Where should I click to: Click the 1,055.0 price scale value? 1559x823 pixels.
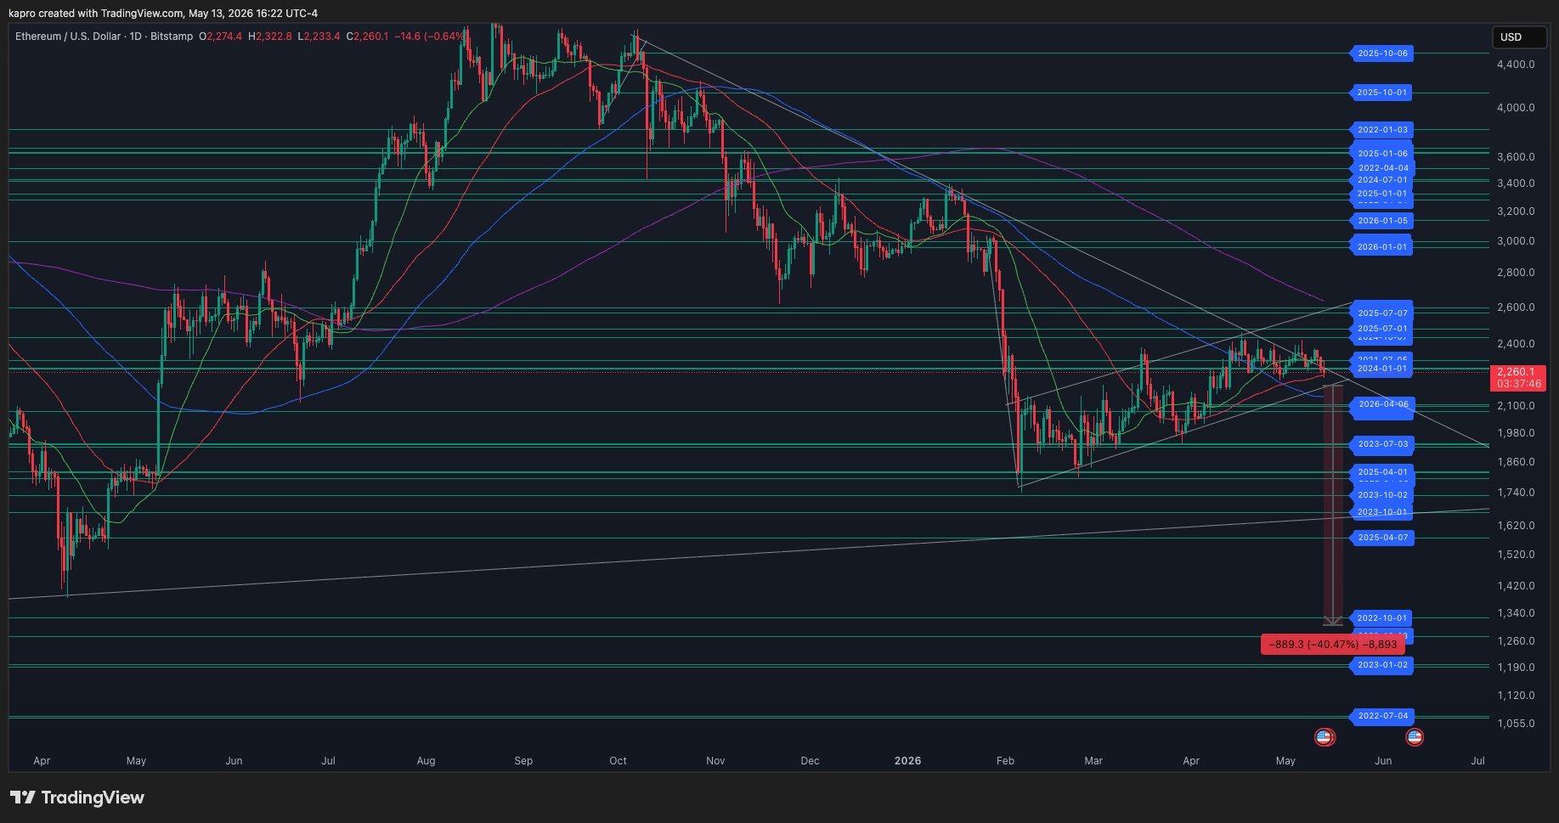coord(1516,724)
